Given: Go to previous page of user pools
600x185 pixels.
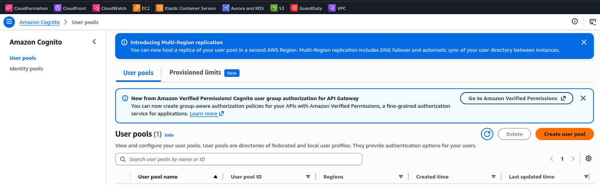Looking at the screenshot, I should pos(552,159).
